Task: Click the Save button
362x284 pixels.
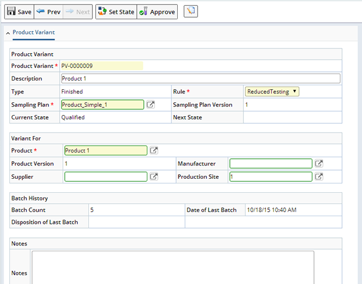Action: (x=19, y=12)
